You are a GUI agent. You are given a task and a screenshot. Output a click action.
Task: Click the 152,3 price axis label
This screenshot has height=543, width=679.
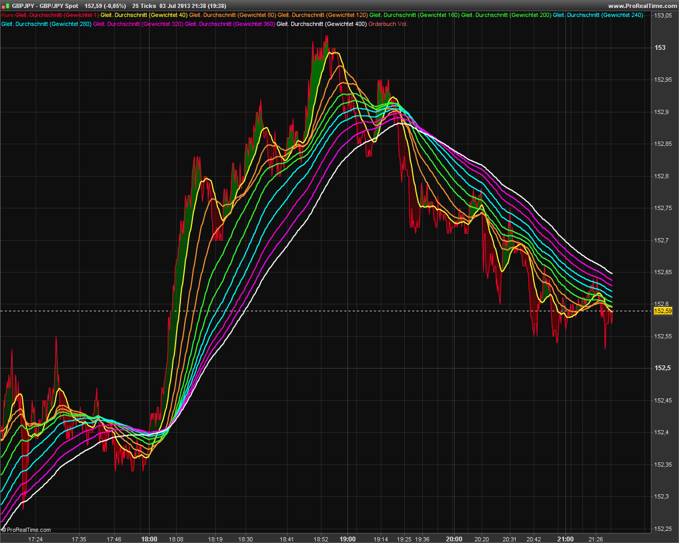tap(661, 496)
